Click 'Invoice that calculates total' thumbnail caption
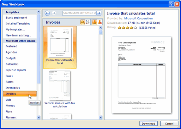The width and height of the screenshot is (181, 129). pos(60,62)
